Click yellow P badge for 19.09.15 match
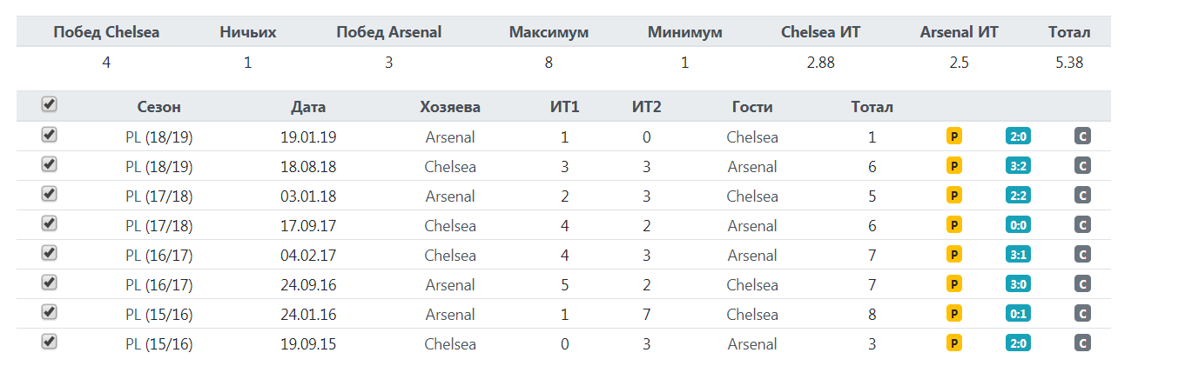The width and height of the screenshot is (1192, 386). point(954,343)
